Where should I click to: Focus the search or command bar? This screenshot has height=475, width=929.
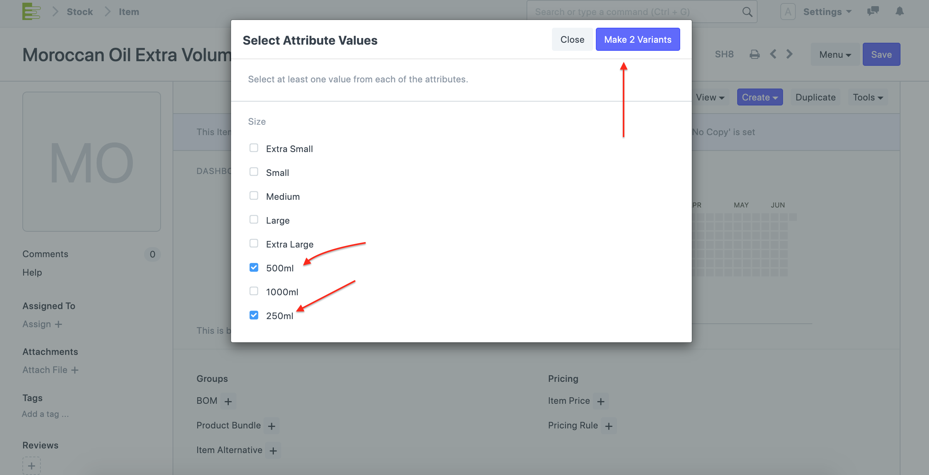(x=642, y=12)
